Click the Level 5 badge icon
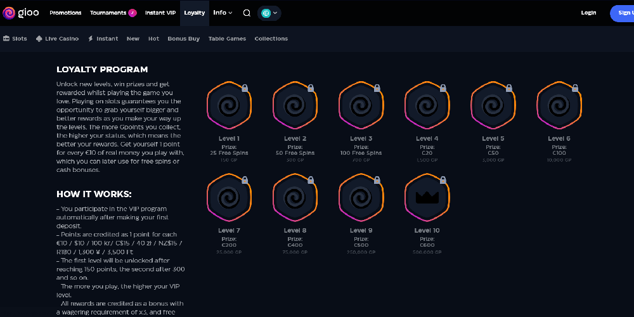 (493, 105)
